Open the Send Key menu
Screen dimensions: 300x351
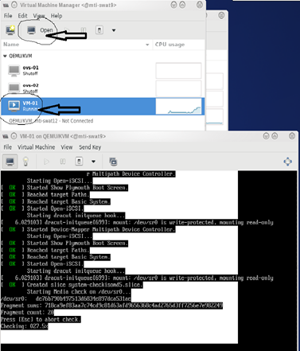coord(90,147)
